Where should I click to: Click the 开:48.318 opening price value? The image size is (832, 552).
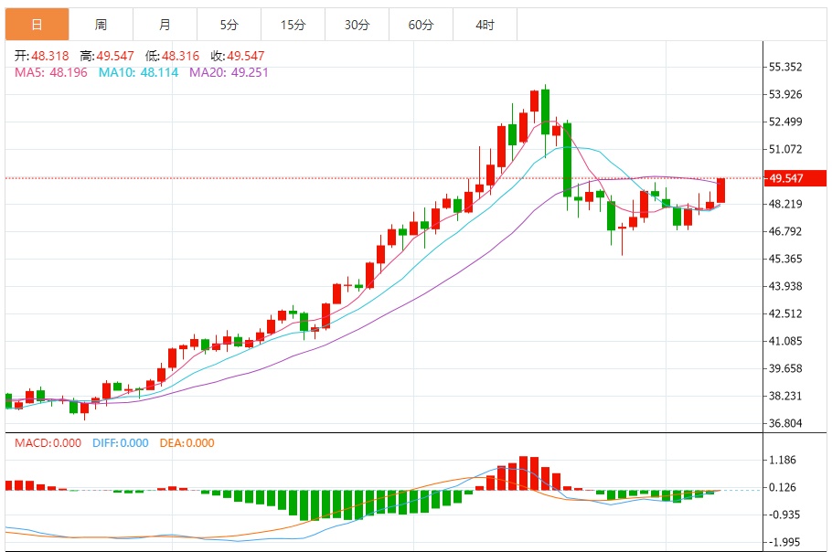pyautogui.click(x=41, y=56)
